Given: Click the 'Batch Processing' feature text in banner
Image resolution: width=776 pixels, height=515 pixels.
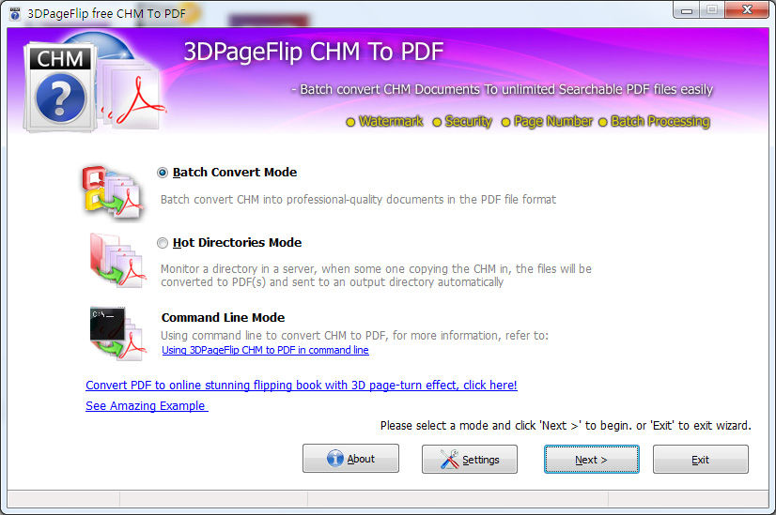Looking at the screenshot, I should [x=660, y=122].
